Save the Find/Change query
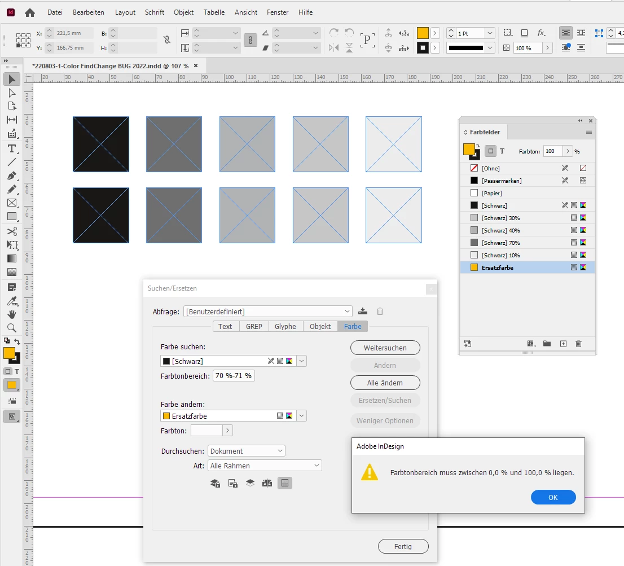This screenshot has height=566, width=624. (x=363, y=311)
